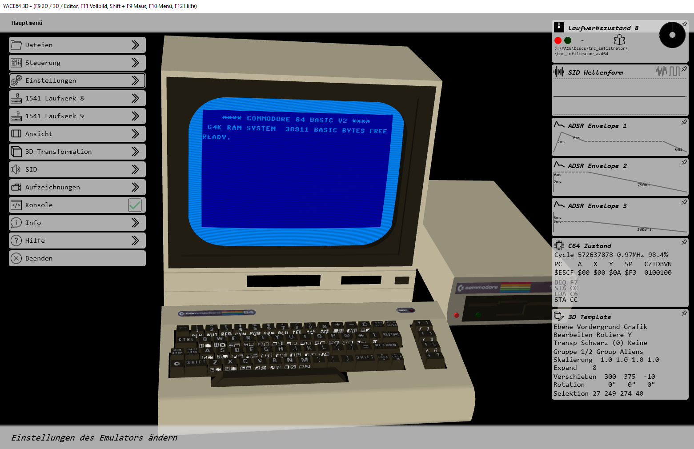Viewport: 694px width, 449px height.
Task: Expand the SID menu chevron
Action: 135,169
